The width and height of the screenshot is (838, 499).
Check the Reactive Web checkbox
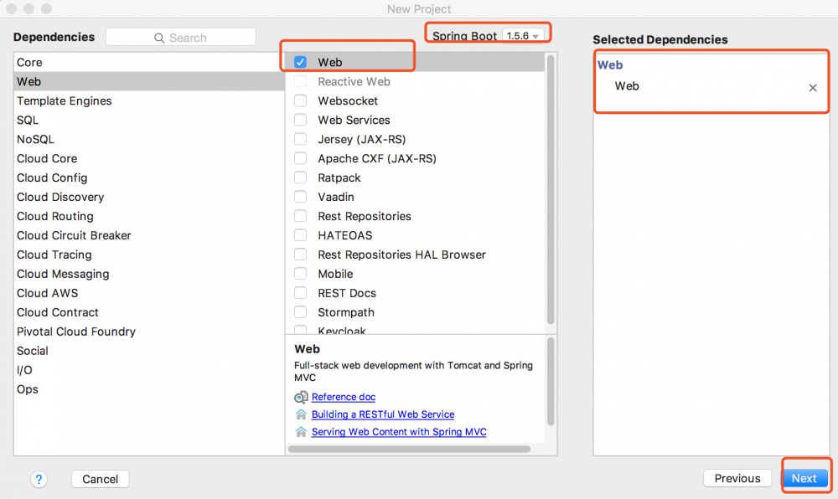(x=299, y=81)
